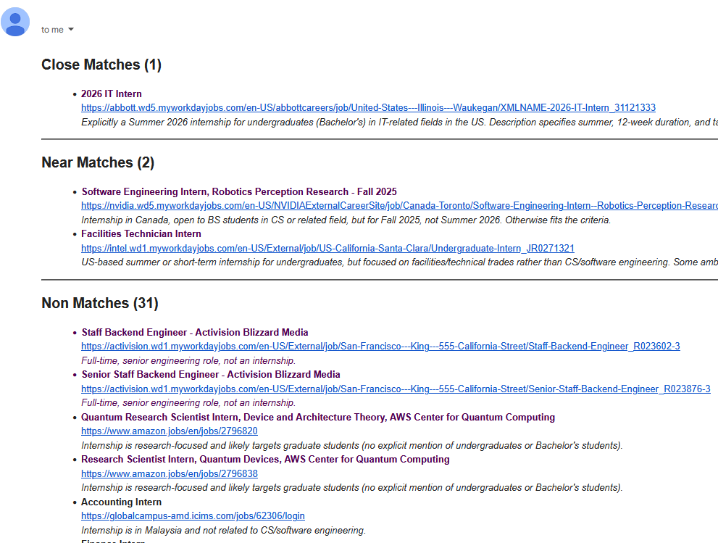Select the "Accounting Intern" job title
Viewport: 718px width, 543px height.
120,502
